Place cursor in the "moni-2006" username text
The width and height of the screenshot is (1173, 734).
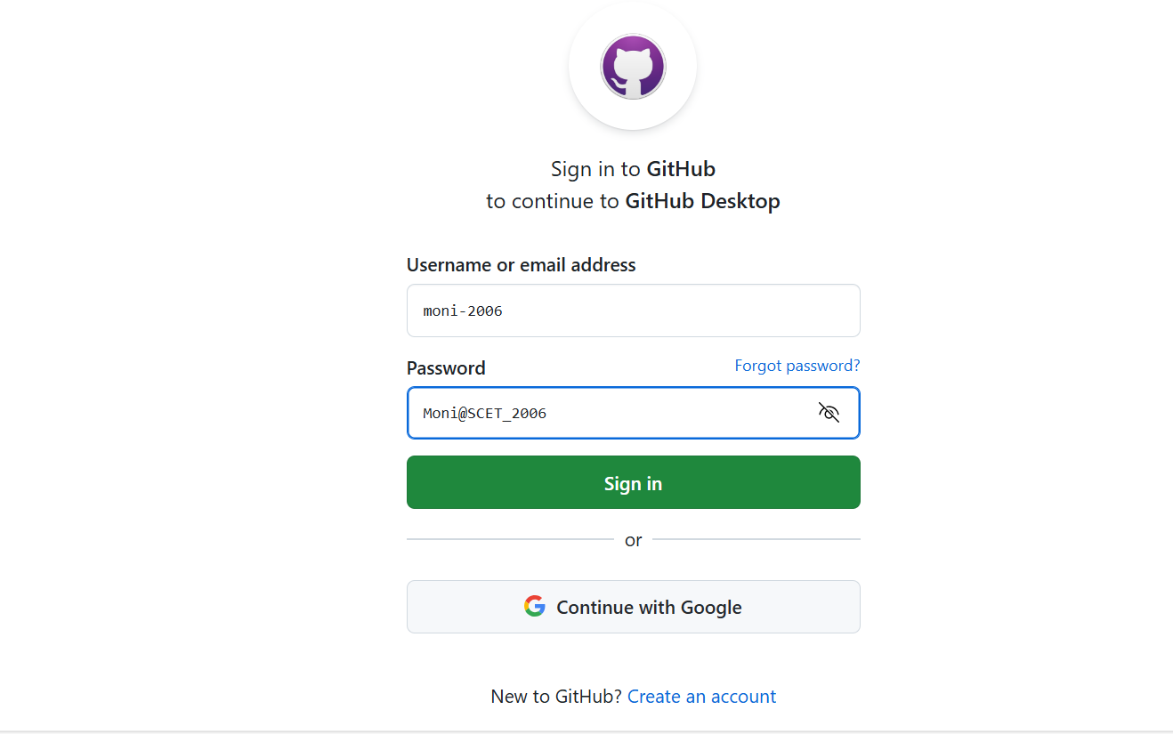coord(463,311)
